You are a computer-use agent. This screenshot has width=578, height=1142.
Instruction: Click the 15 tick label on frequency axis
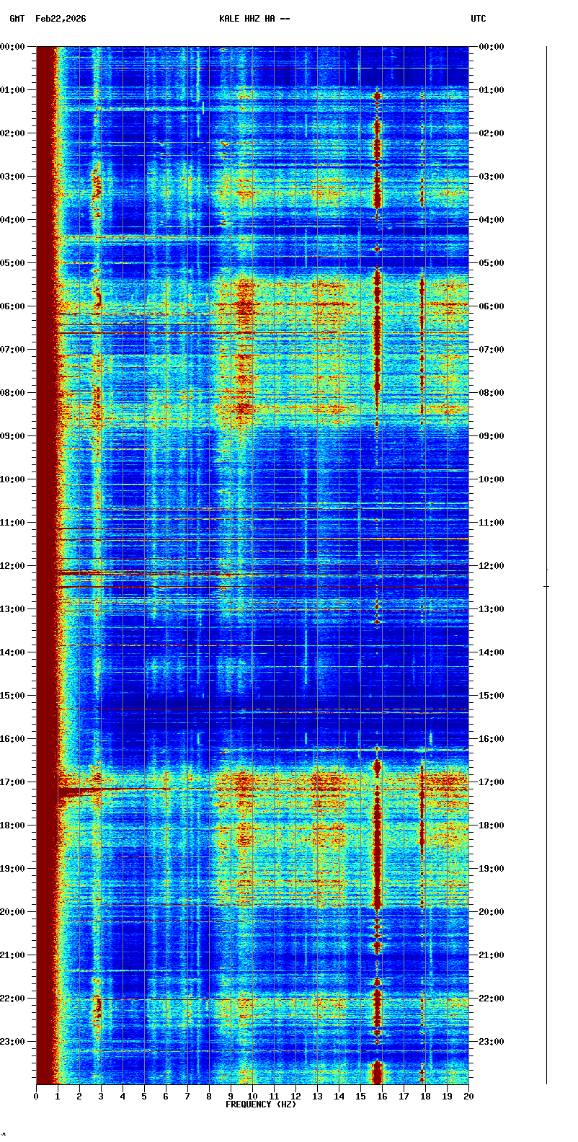pyautogui.click(x=360, y=1097)
